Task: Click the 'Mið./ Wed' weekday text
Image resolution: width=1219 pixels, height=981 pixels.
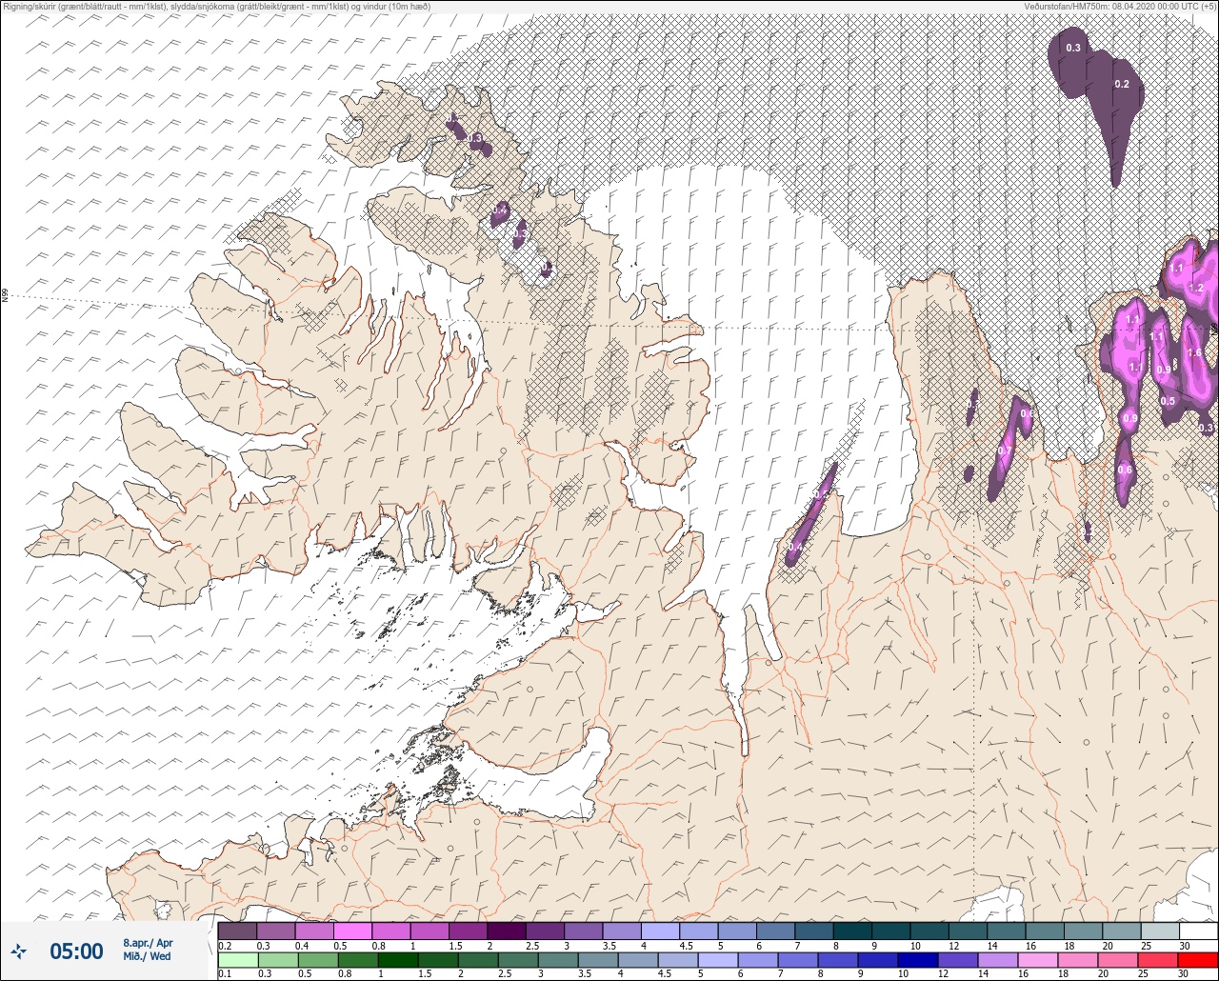Action: click(147, 957)
